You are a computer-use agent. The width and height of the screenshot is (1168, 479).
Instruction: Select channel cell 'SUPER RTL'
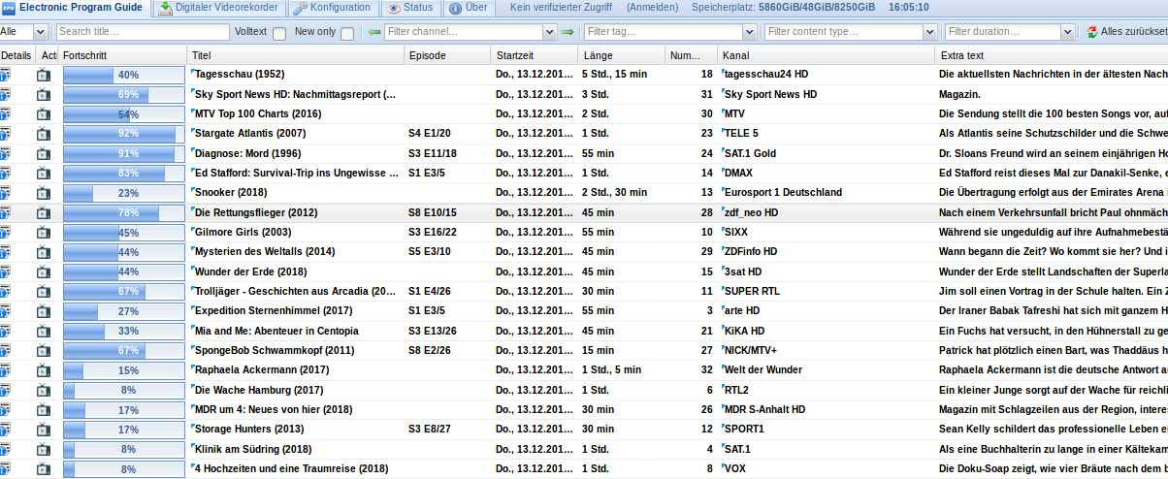[x=752, y=291]
